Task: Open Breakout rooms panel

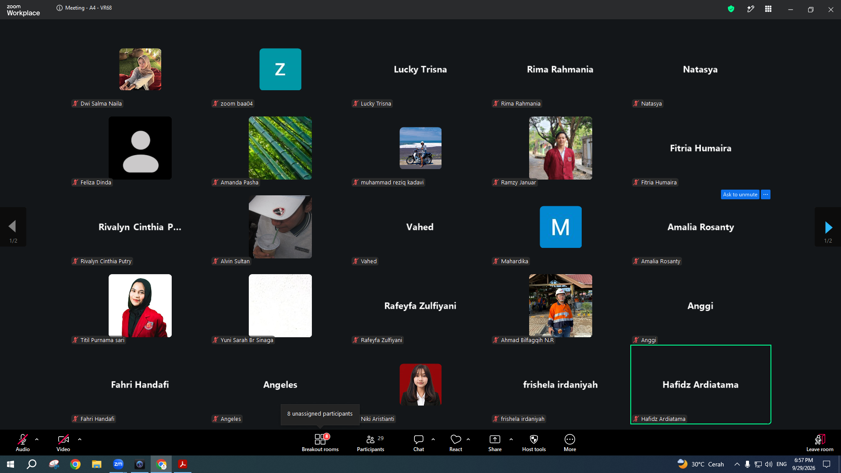Action: click(x=320, y=443)
